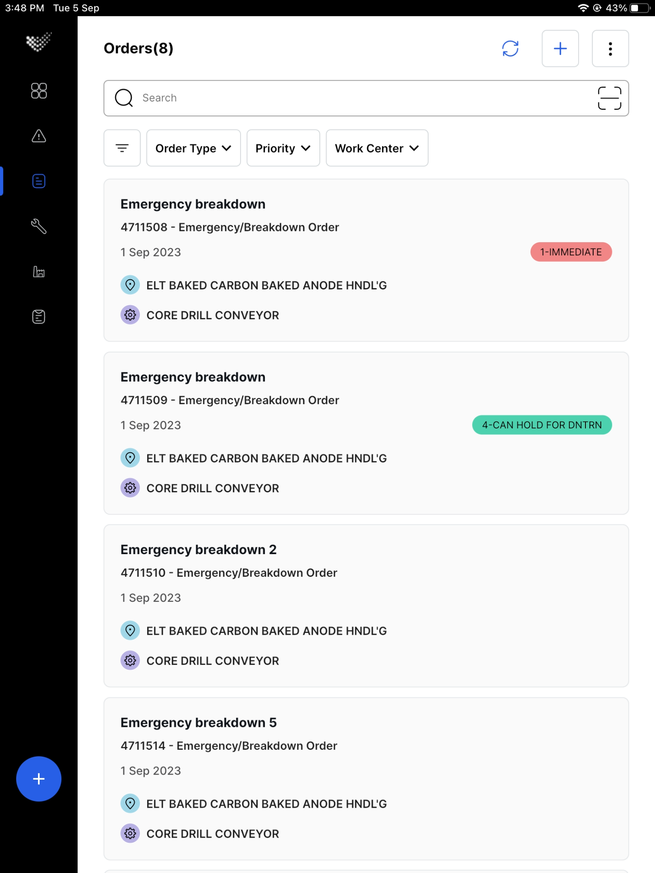This screenshot has height=873, width=655.
Task: Open the factory plant icon in sidebar
Action: [39, 272]
